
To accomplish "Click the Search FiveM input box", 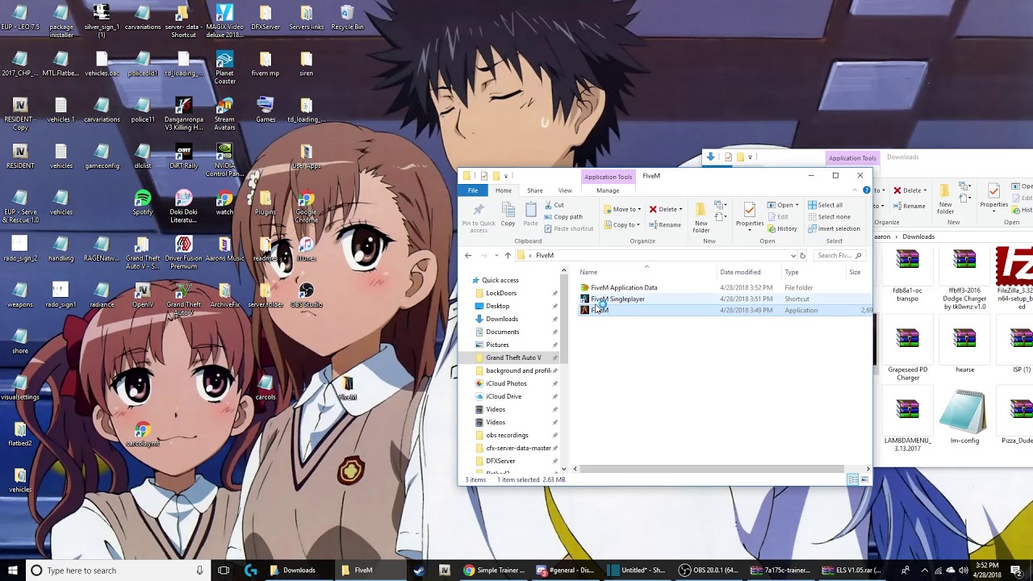I will (839, 256).
